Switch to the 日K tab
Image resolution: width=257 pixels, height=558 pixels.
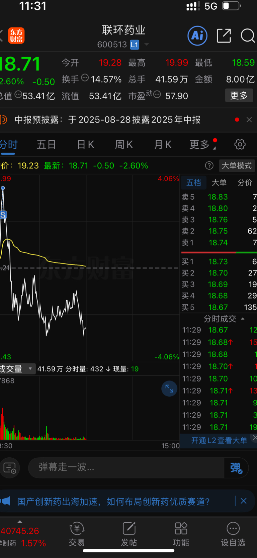tap(86, 145)
